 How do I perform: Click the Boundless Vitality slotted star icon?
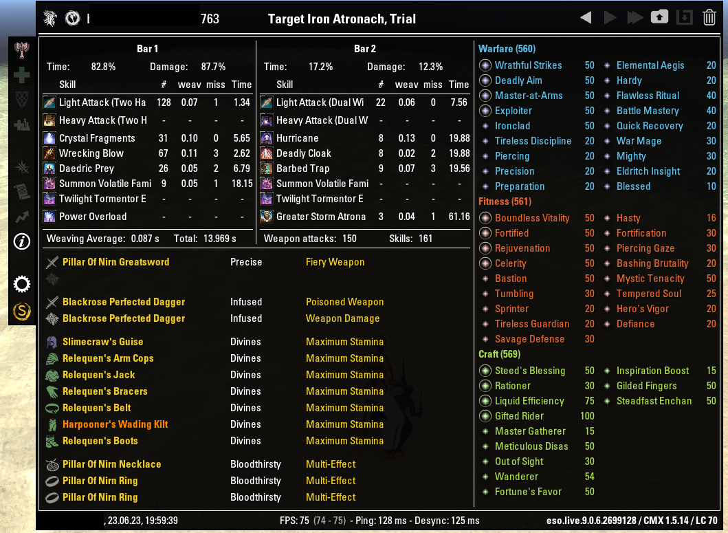click(x=485, y=218)
